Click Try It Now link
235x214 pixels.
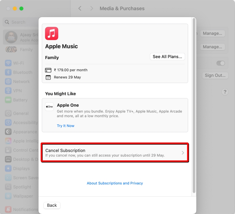[65, 126]
